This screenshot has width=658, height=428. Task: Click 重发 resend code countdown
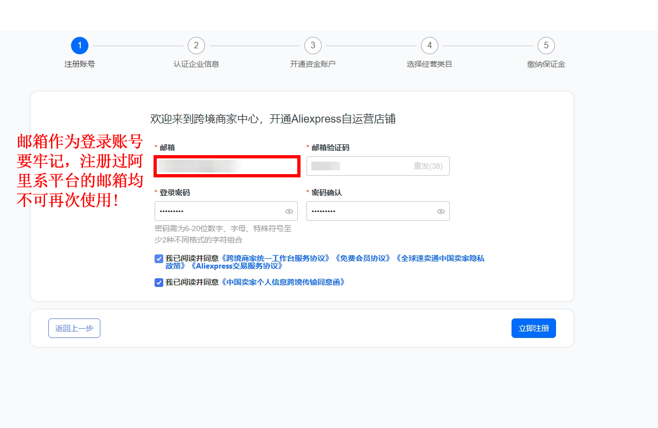(x=428, y=167)
